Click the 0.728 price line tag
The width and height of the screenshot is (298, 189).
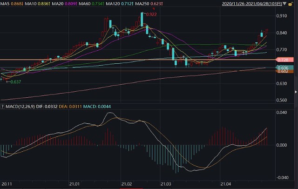point(283,61)
